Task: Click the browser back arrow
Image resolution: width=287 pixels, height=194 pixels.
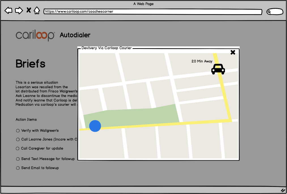Action: (8, 11)
